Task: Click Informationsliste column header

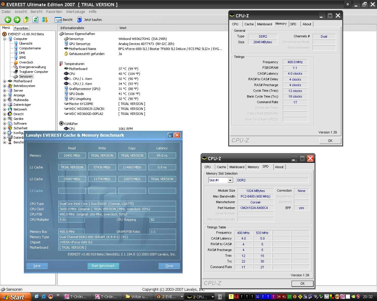Action: pyautogui.click(x=87, y=28)
